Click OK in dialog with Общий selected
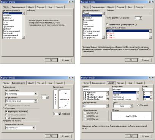The height and width of the screenshot is (140, 155). 51,60
